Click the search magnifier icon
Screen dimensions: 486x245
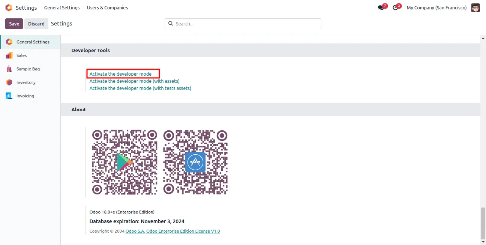pyautogui.click(x=171, y=24)
